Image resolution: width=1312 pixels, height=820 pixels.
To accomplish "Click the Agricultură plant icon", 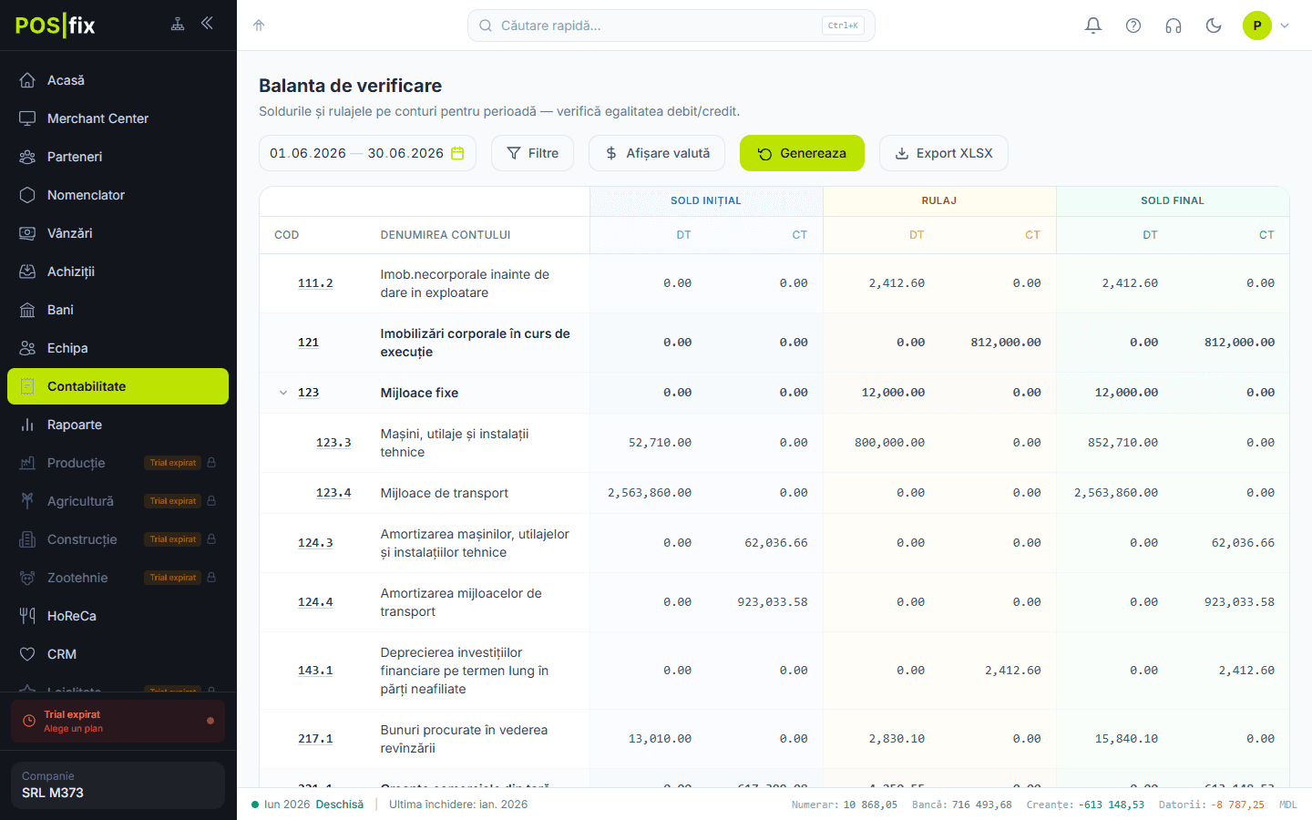I will [27, 501].
